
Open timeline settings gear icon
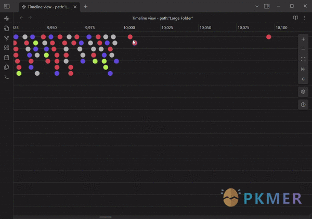coord(303,92)
